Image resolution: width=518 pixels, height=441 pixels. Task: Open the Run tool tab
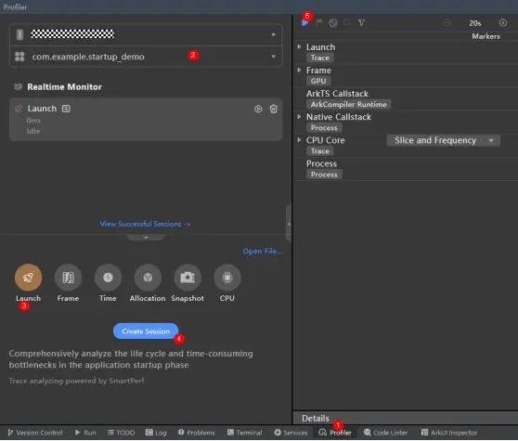tap(85, 433)
